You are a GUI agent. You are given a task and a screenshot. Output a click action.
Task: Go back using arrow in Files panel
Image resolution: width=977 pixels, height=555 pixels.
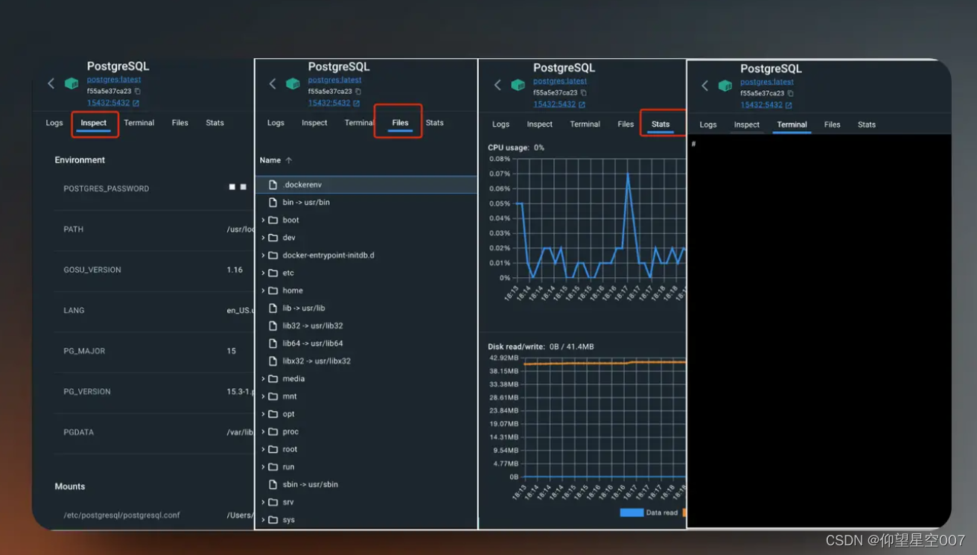pyautogui.click(x=273, y=83)
